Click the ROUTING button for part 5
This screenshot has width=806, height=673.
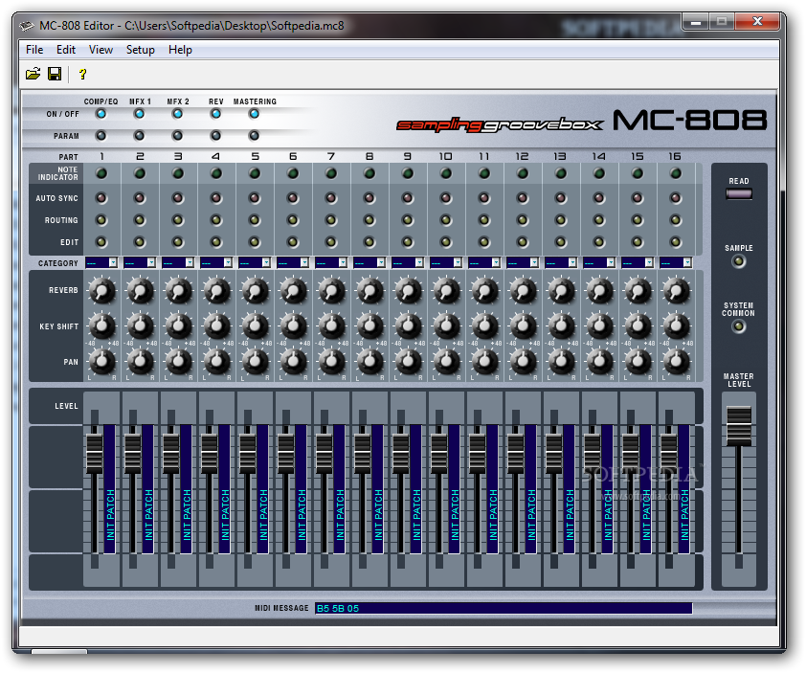pos(255,220)
